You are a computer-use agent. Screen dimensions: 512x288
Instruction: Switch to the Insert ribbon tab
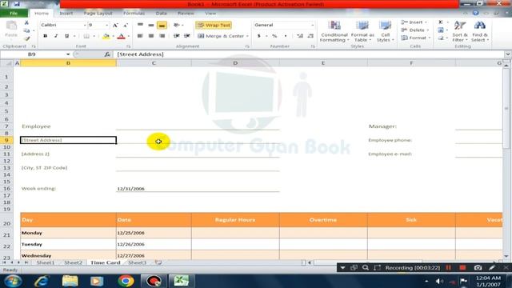pyautogui.click(x=66, y=14)
